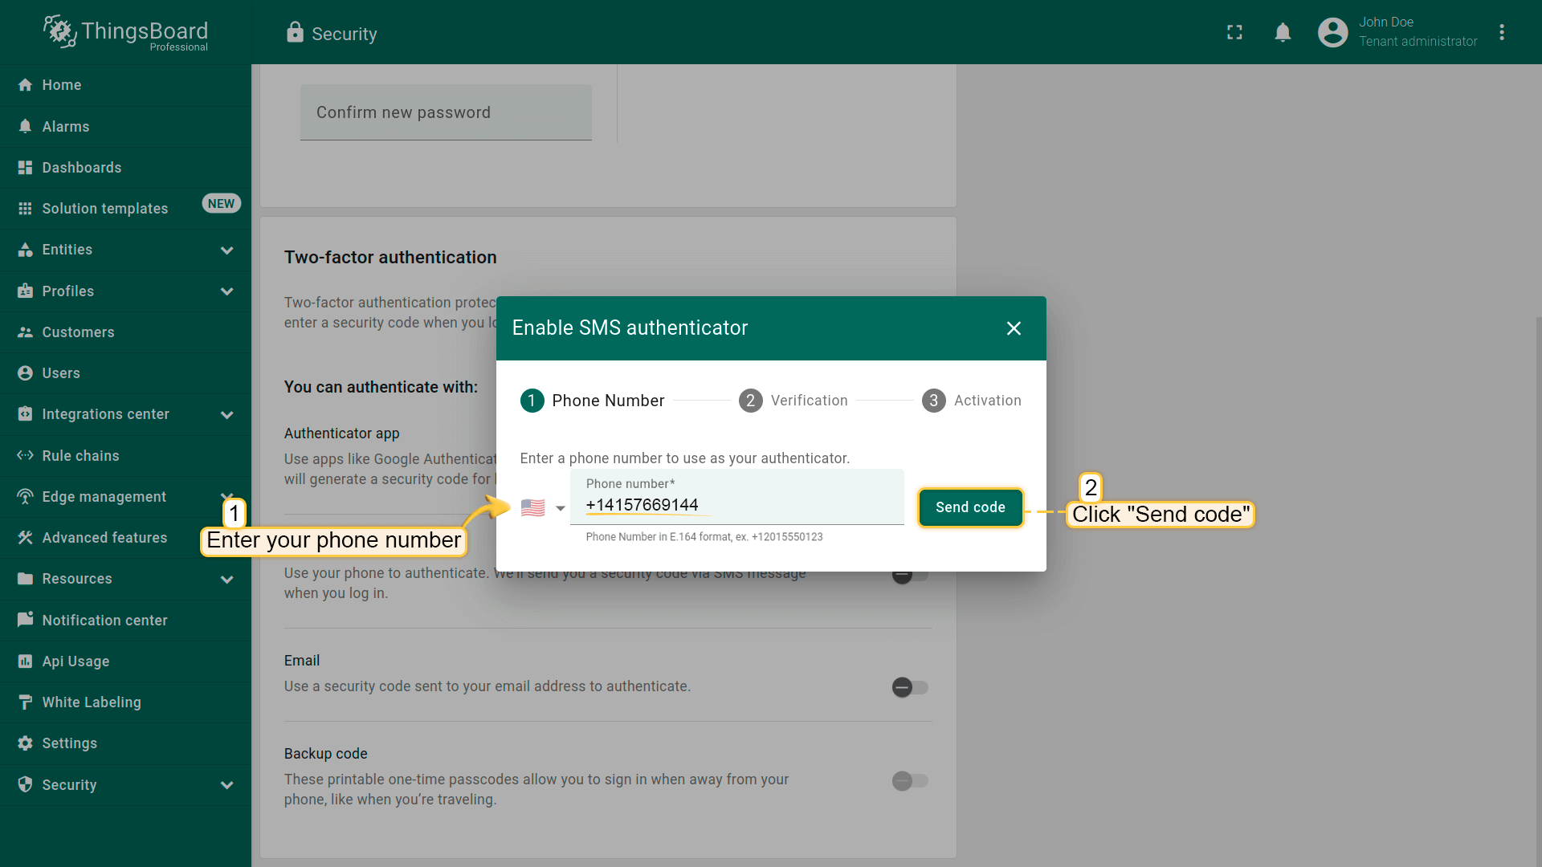Expand the Integrations center menu
The image size is (1542, 867).
coord(226,414)
